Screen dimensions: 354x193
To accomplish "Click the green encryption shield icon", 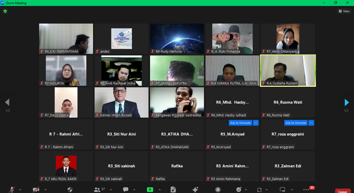I will pyautogui.click(x=5, y=11).
